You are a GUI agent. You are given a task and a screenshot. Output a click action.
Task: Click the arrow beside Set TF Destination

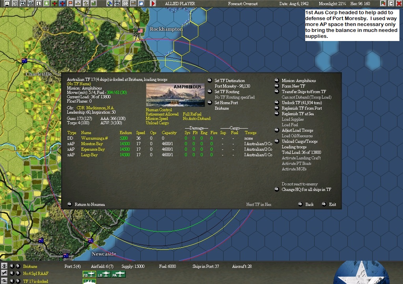point(209,80)
